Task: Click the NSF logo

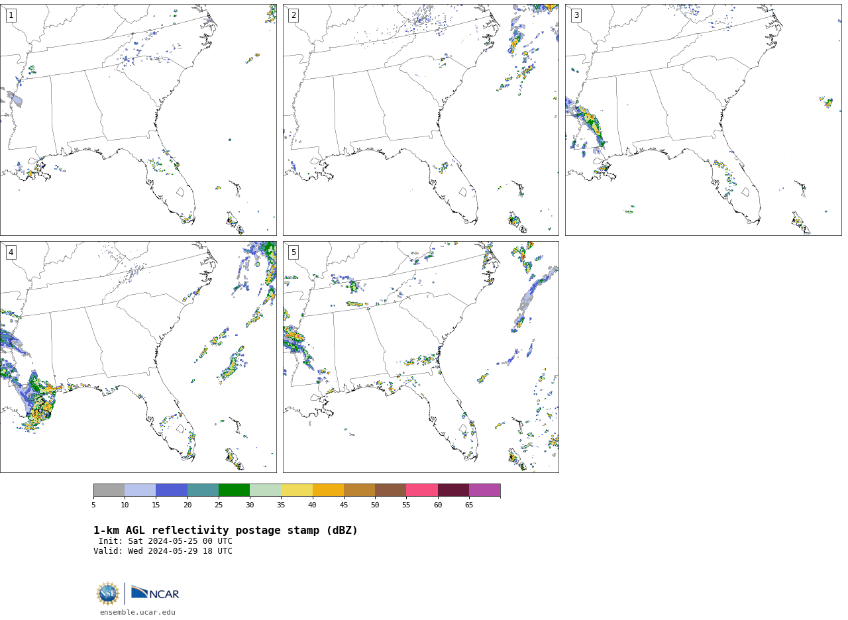Action: [x=108, y=594]
